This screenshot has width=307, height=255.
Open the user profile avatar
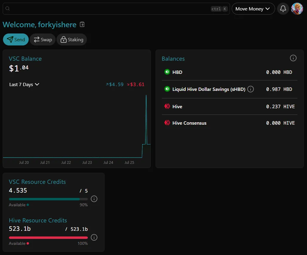(297, 9)
